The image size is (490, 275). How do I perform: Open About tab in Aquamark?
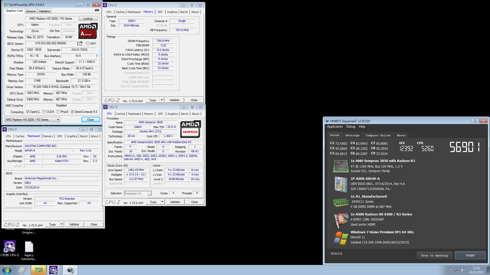(x=401, y=135)
